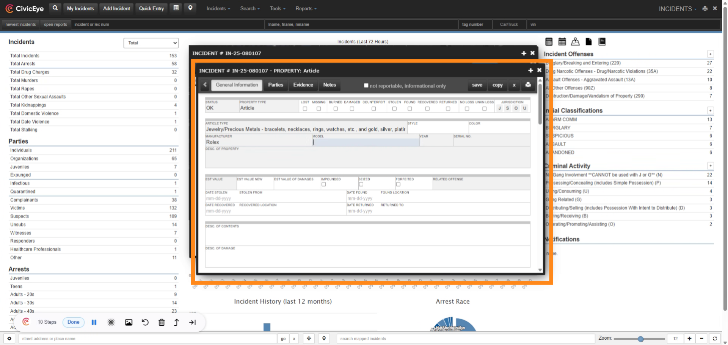Viewport: 728px width, 345px height.
Task: Open the Total dropdown in Incidents panel
Action: click(151, 43)
